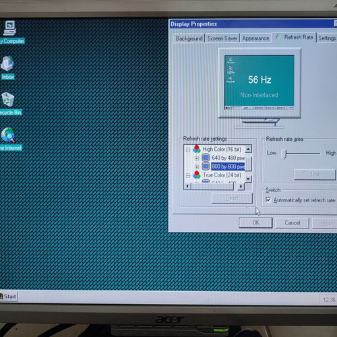Screen dimensions: 337x337
Task: Switch to the Screen Saver tab
Action: 222,38
